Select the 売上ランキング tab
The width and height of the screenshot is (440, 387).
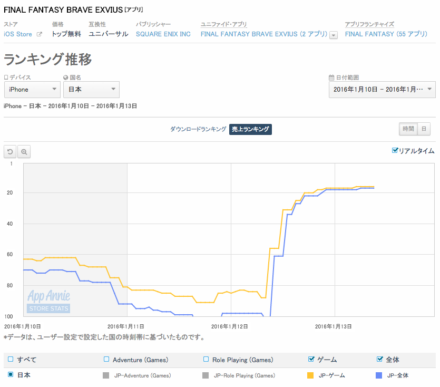[x=250, y=129]
